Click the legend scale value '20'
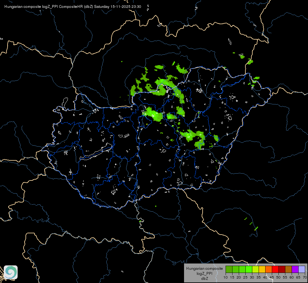This screenshot has height=283, width=308. click(239, 278)
